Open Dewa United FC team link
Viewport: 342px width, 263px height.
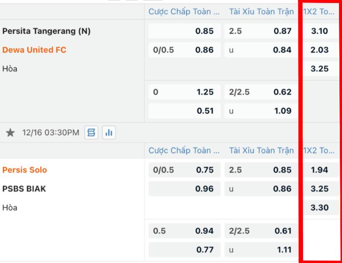pyautogui.click(x=34, y=50)
